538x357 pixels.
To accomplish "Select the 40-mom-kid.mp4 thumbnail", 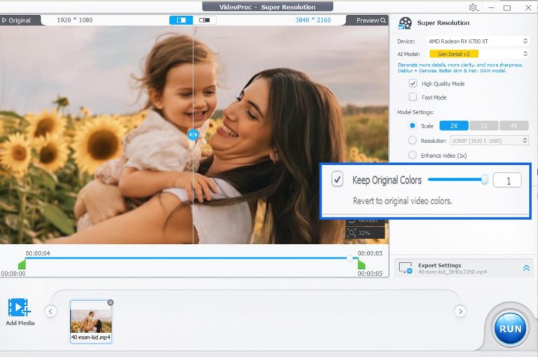I will click(x=91, y=321).
